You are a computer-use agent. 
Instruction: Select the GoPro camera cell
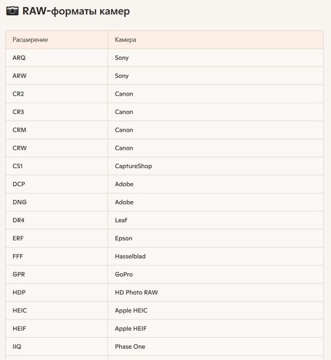tap(124, 274)
